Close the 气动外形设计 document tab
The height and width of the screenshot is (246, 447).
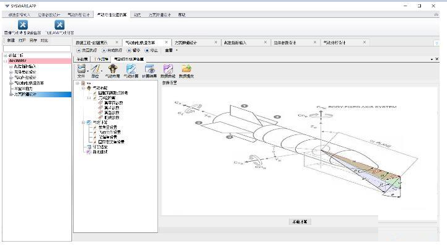click(365, 42)
